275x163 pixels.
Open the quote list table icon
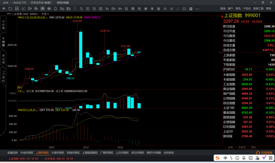click(17, 9)
